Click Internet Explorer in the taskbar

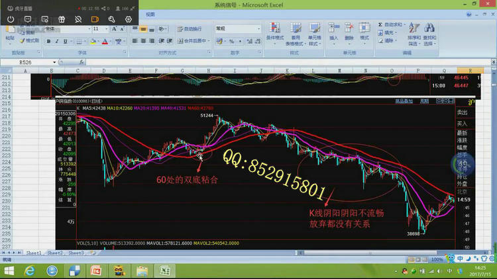(x=30, y=271)
